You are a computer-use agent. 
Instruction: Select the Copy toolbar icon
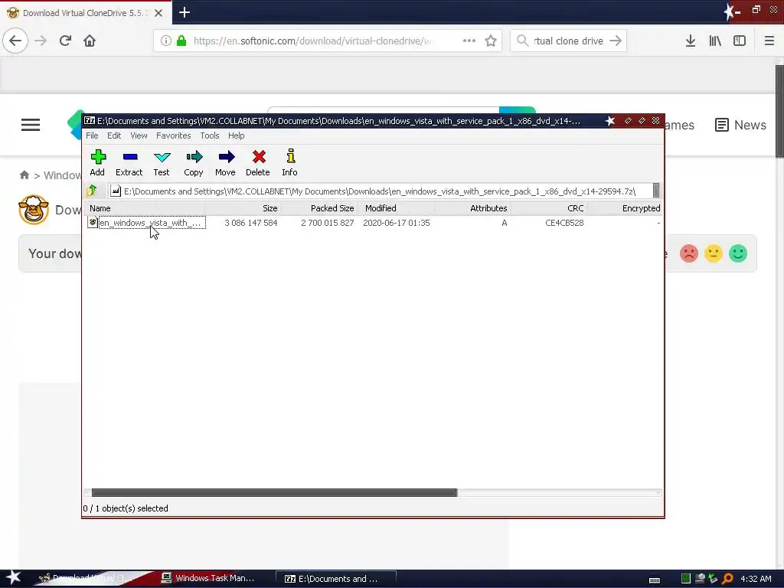point(194,162)
